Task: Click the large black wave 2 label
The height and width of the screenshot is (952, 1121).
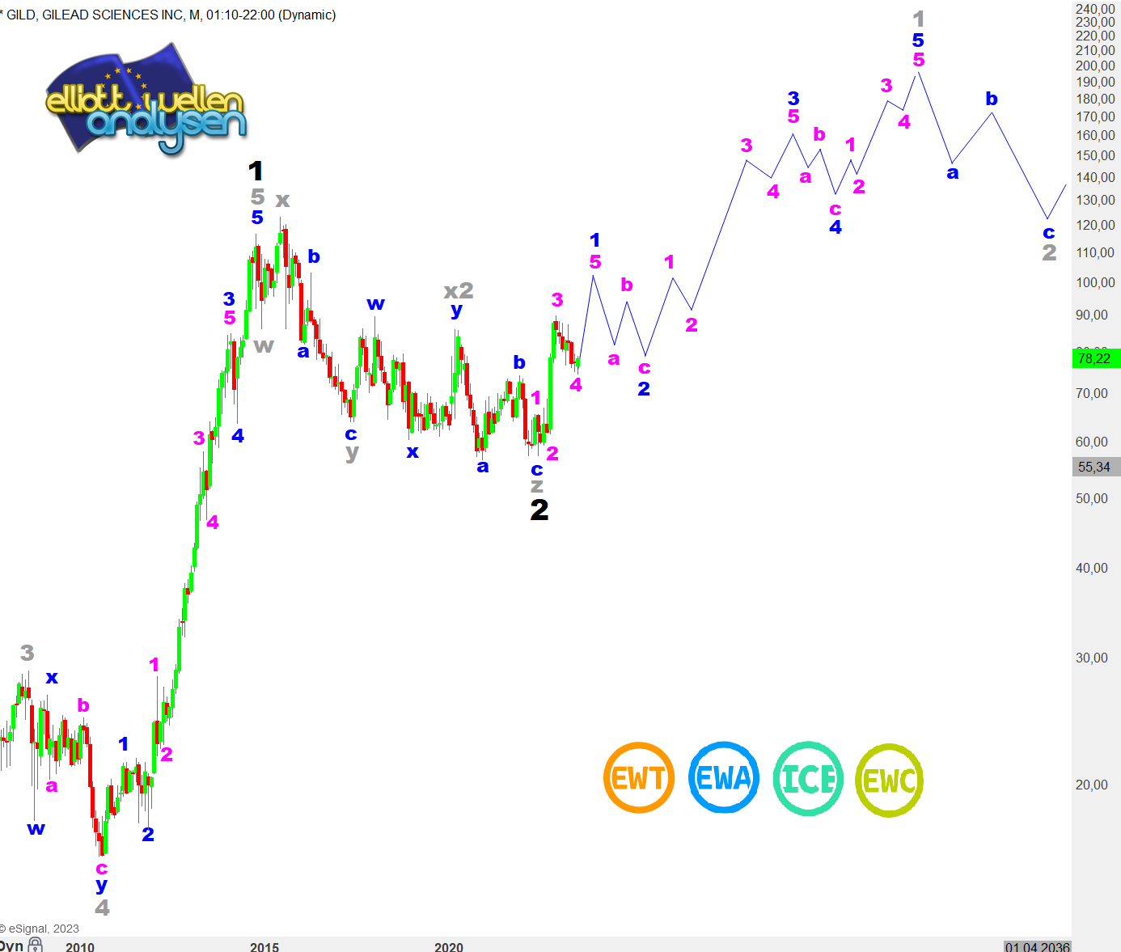Action: pos(539,510)
